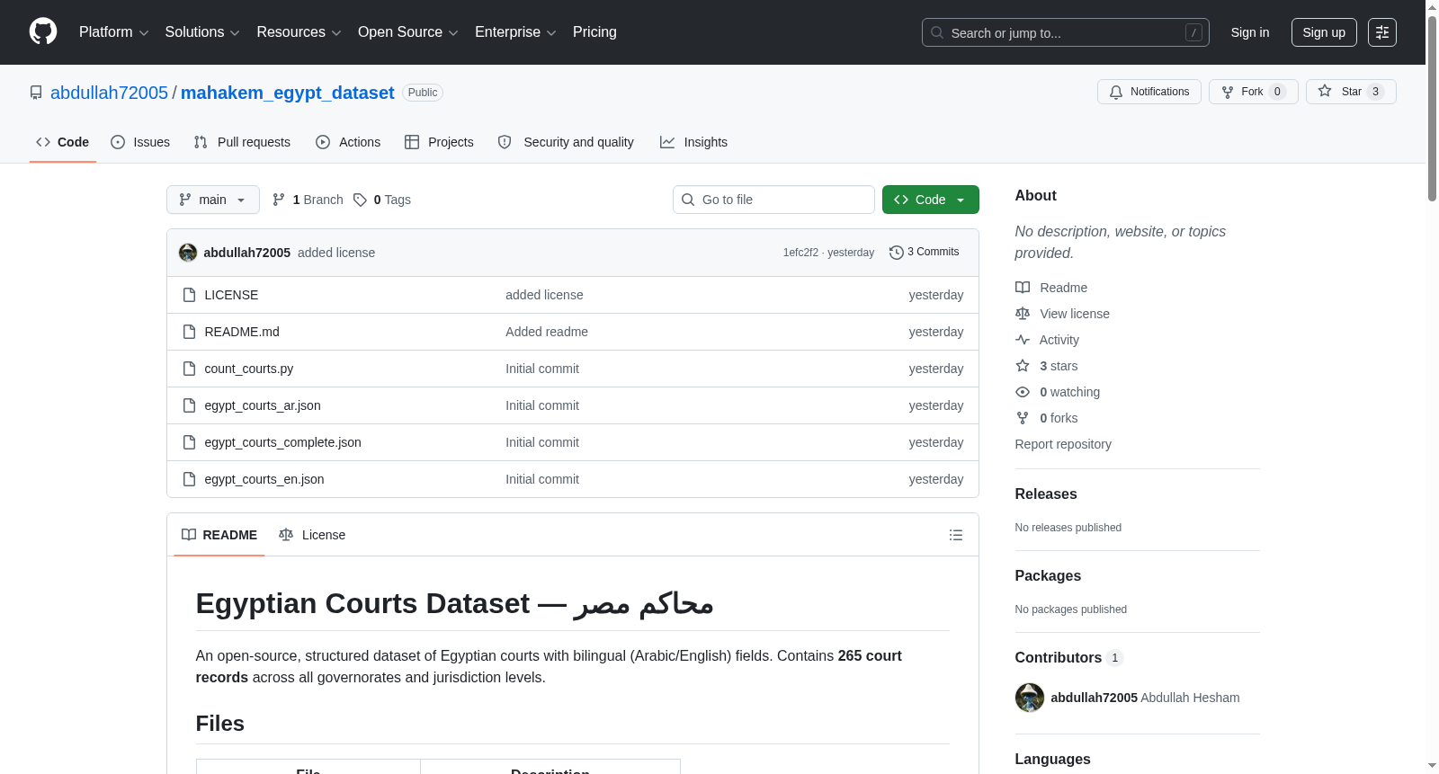The image size is (1439, 774).
Task: Click the branch icon next to 1 Branch
Action: click(x=279, y=200)
